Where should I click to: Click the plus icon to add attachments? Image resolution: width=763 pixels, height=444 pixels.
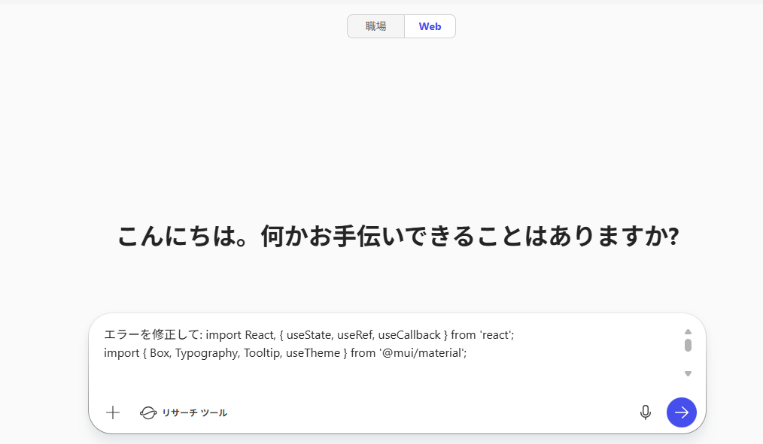113,412
